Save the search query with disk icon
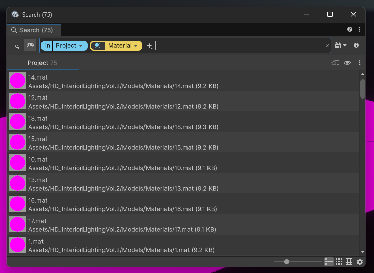The height and width of the screenshot is (273, 374). click(x=338, y=45)
